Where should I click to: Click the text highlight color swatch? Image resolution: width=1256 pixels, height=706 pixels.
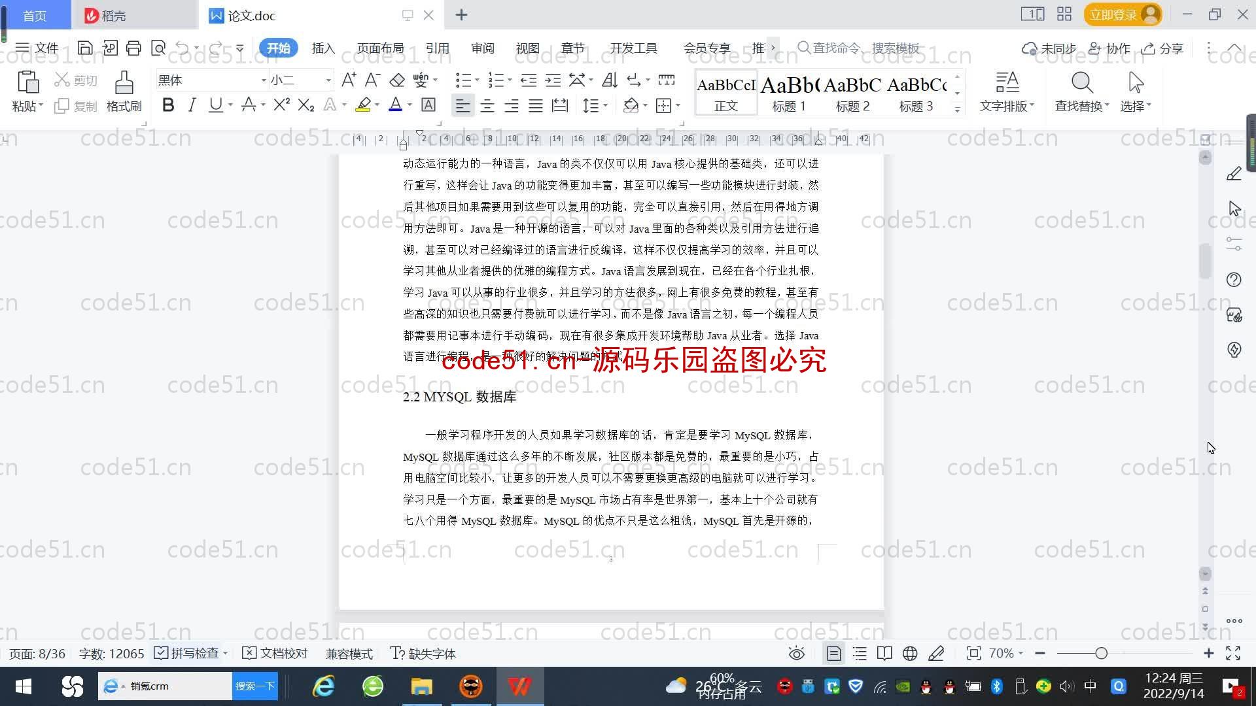coord(363,105)
